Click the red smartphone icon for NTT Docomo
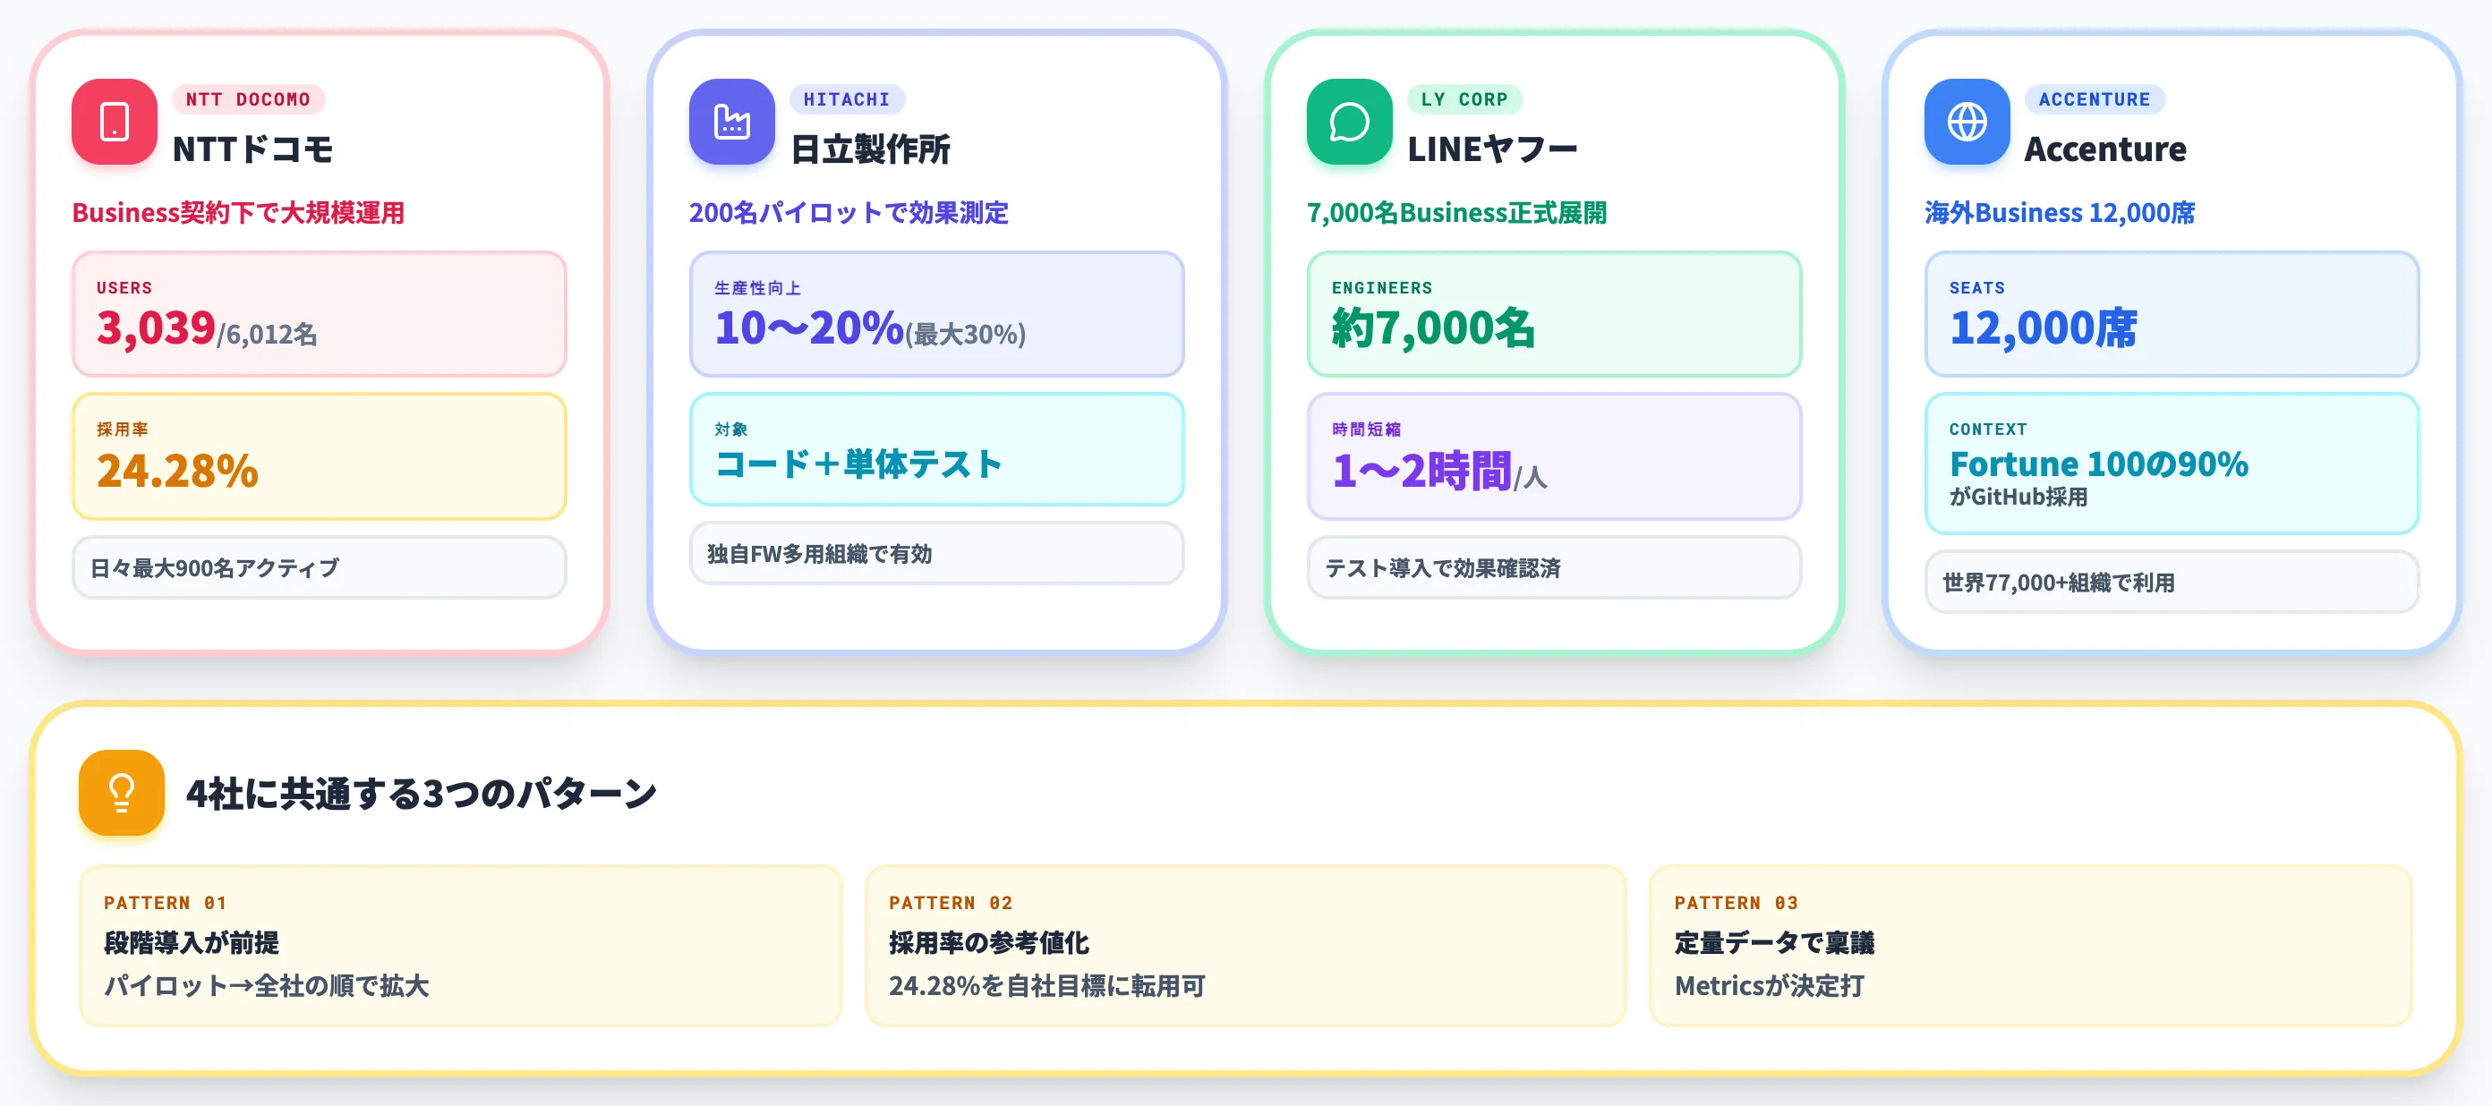This screenshot has width=2492, height=1106. coord(115,122)
